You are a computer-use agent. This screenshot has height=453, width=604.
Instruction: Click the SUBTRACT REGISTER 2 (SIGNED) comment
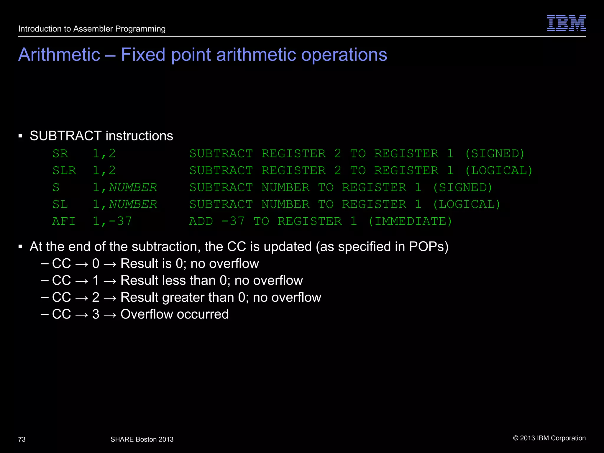click(x=357, y=154)
